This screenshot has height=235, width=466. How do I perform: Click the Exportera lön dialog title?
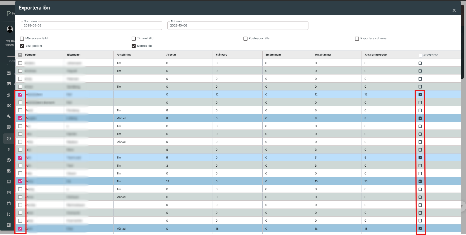point(34,8)
